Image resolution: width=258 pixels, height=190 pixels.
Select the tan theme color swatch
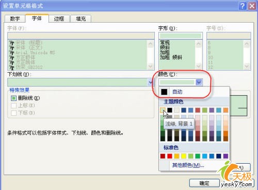click(176, 110)
